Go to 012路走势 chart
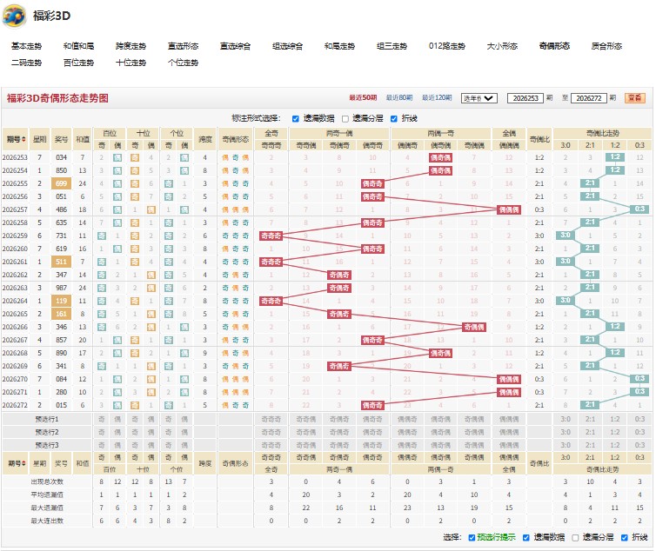 tap(447, 46)
